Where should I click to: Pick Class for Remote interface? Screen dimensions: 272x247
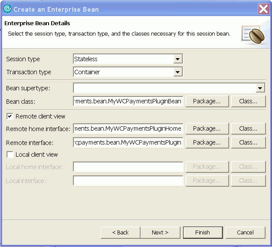[x=248, y=142]
